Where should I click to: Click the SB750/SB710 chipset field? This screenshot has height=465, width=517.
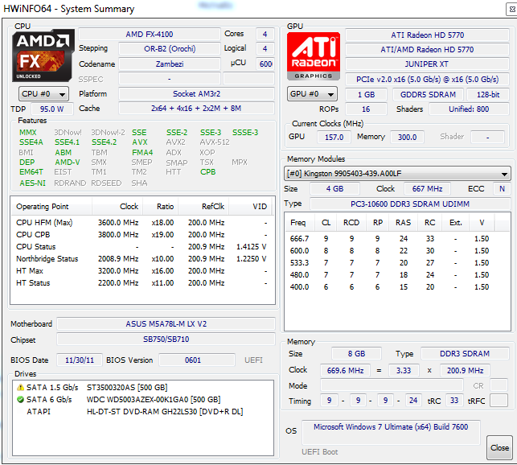(x=166, y=339)
